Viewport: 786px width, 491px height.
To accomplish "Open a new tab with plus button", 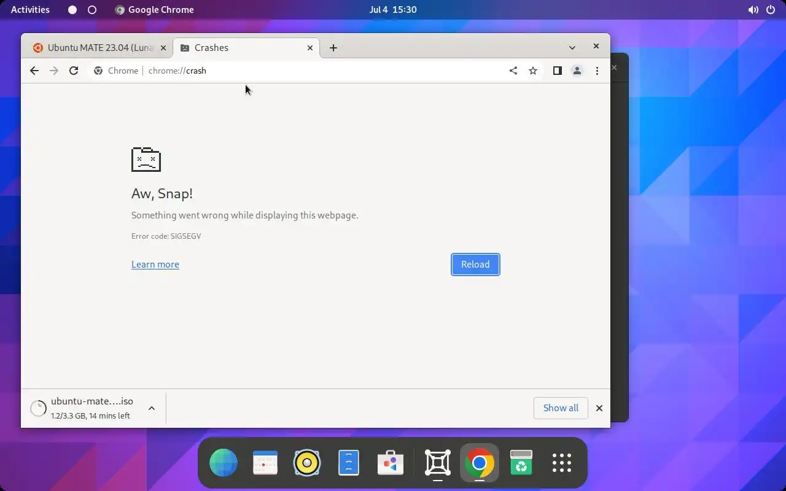I will pos(333,48).
